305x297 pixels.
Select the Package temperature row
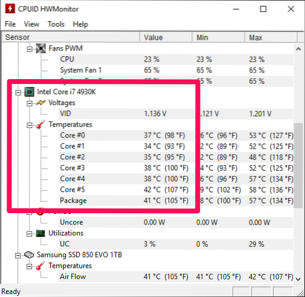tap(176, 200)
